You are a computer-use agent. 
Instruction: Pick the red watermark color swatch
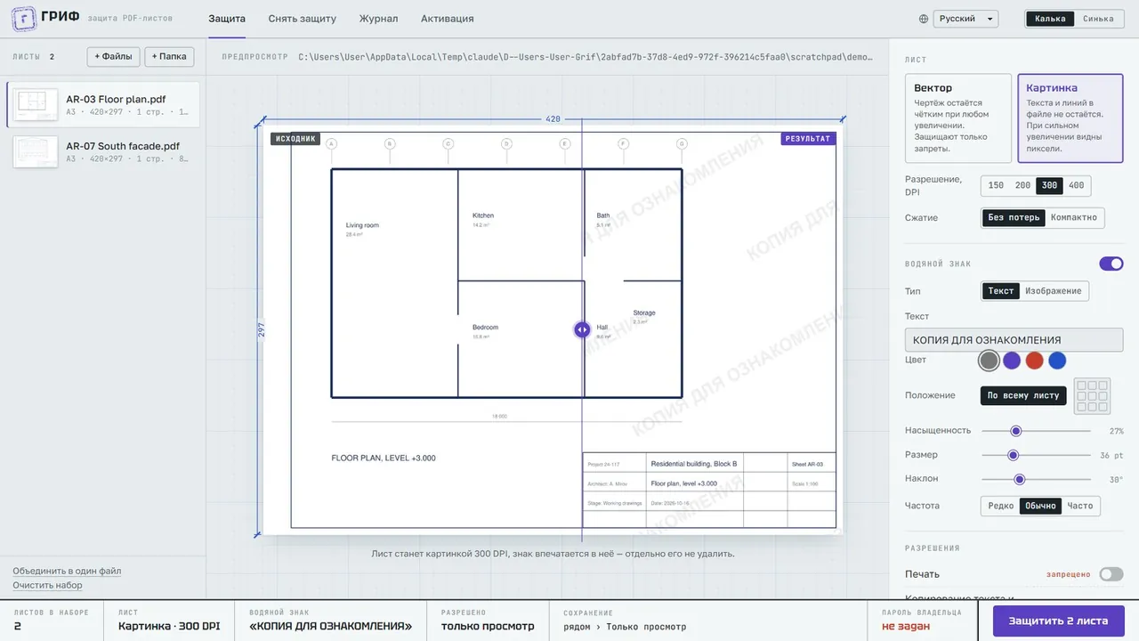(1034, 361)
